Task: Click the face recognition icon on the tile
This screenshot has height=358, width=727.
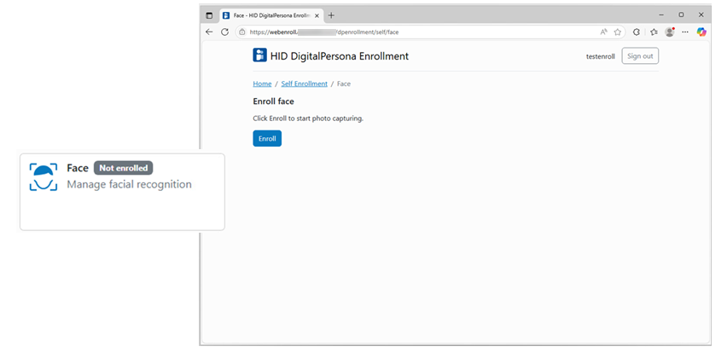Action: [x=44, y=176]
